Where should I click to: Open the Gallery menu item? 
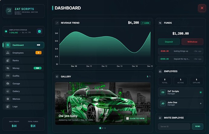point(23,91)
